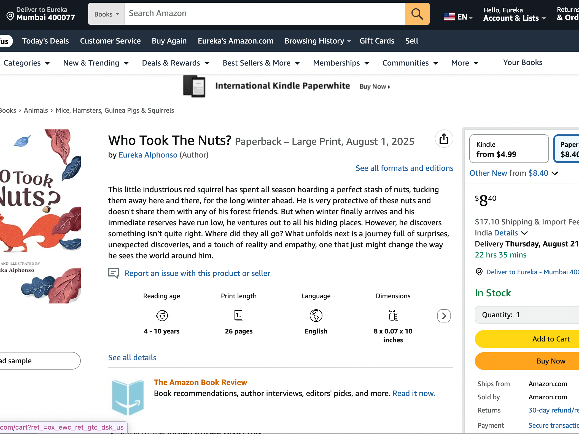Select the Kindle format option
The image size is (579, 434).
click(509, 149)
